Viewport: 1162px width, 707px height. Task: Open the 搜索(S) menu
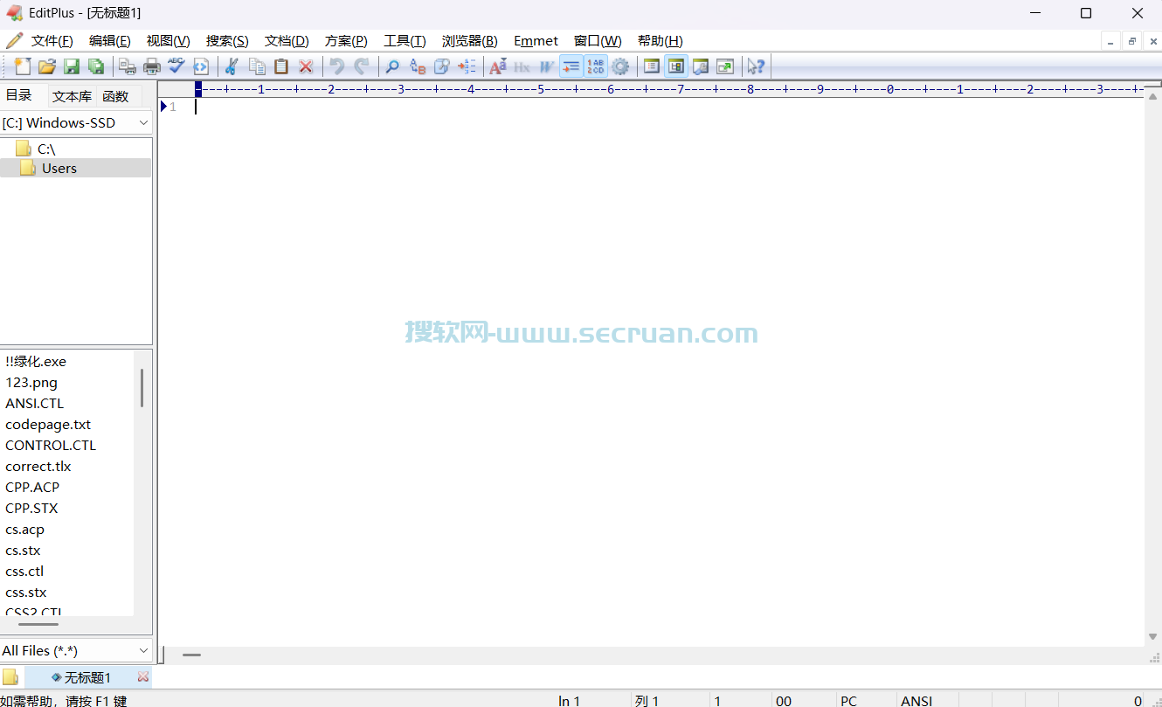click(x=227, y=41)
